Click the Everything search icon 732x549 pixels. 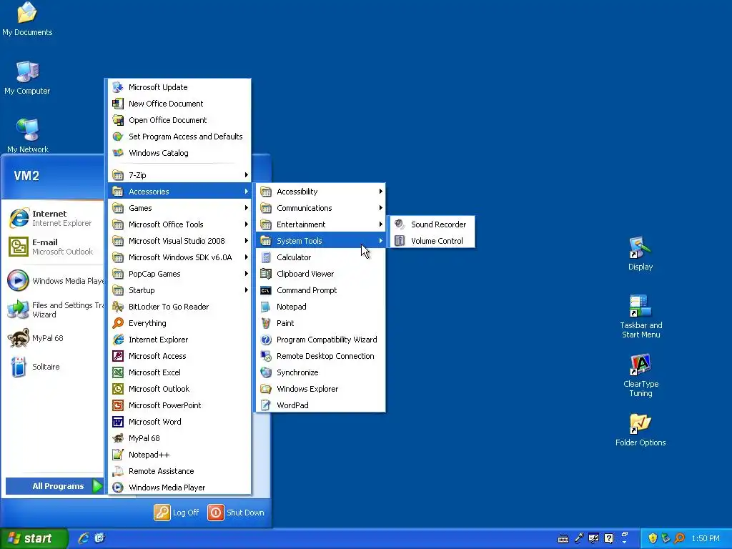coord(118,323)
